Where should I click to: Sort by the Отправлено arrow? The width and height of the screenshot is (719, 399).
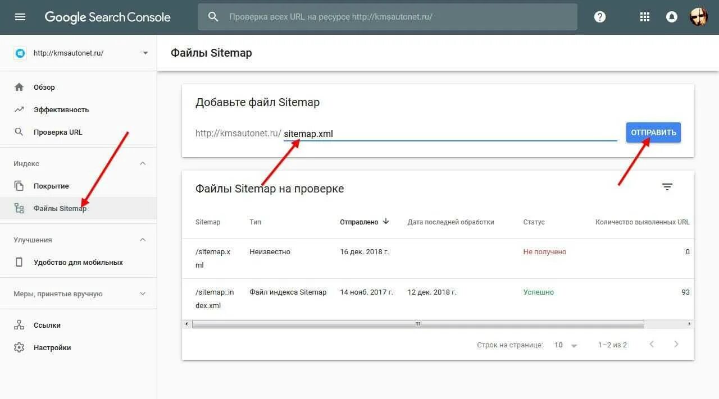coord(386,221)
